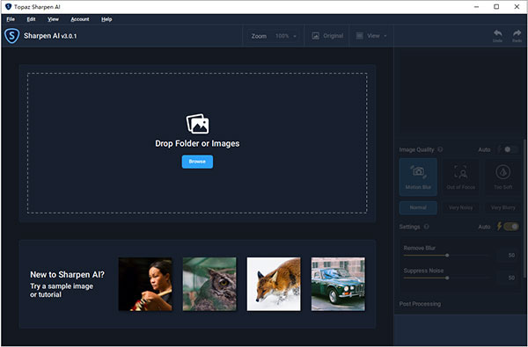Disable the Settings Auto toggle
The image size is (528, 347).
511,227
